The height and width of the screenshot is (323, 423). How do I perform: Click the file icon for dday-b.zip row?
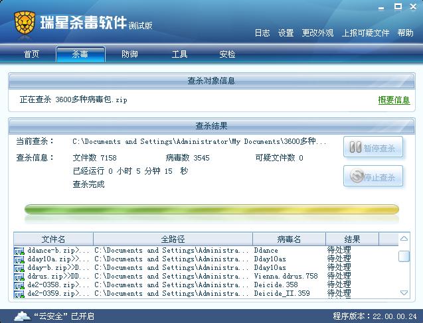click(19, 269)
